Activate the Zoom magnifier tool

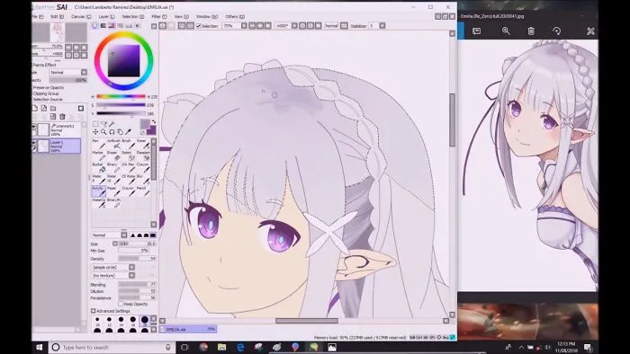[103, 132]
